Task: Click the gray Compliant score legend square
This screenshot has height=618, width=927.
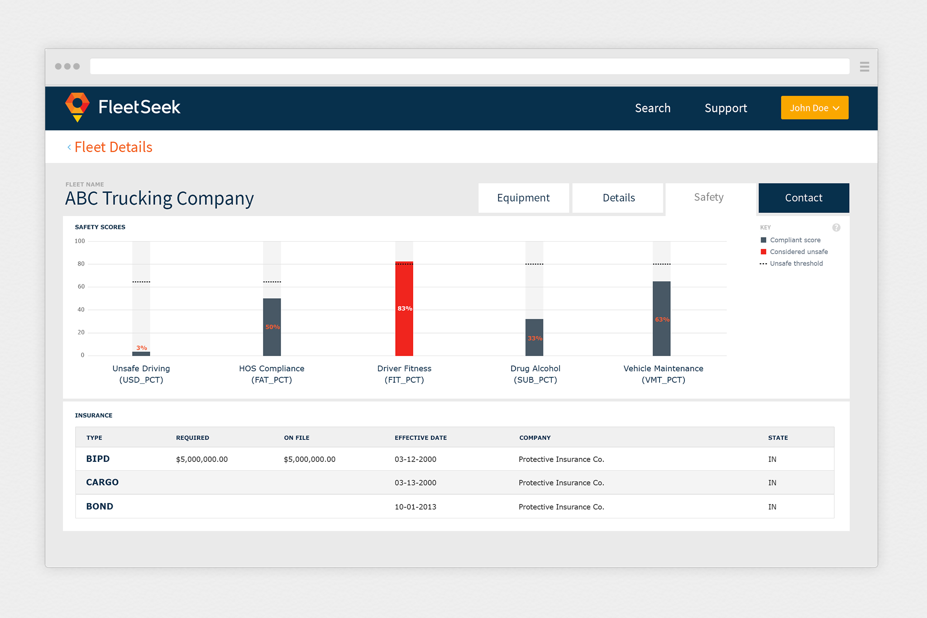Action: click(x=764, y=240)
